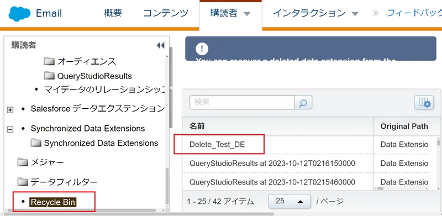Open the コンテンツ tab

click(166, 13)
